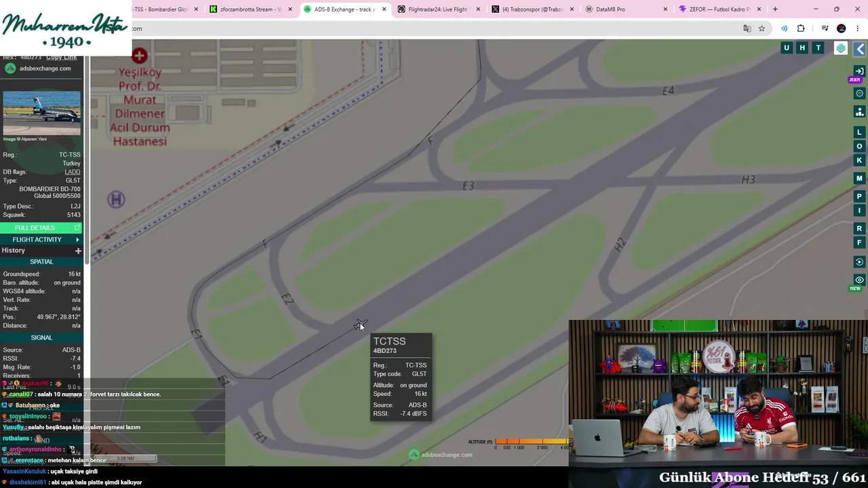Toggle the I button in map sidebar
The image size is (868, 488).
pyautogui.click(x=860, y=211)
